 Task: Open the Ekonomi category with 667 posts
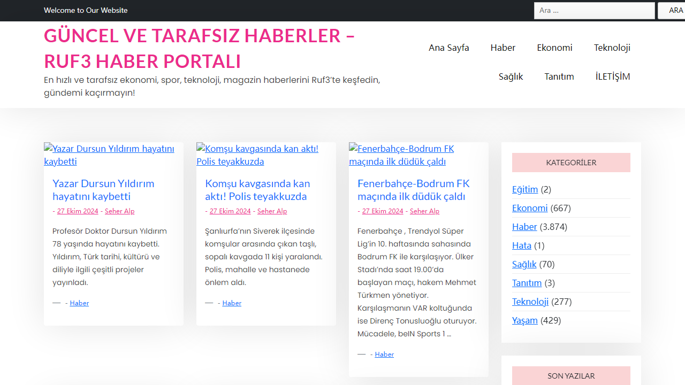[529, 208]
